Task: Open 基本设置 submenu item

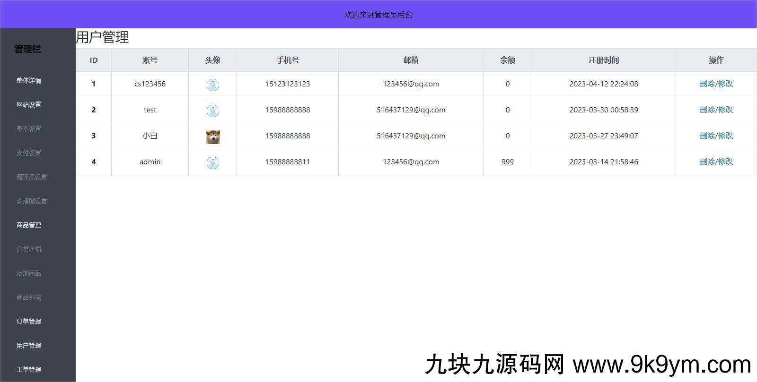Action: tap(29, 128)
